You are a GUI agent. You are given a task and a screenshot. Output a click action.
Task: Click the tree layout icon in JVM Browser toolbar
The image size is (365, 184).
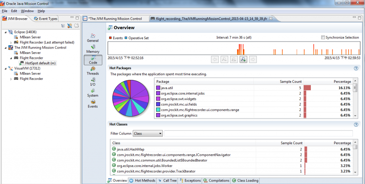pyautogui.click(x=63, y=26)
